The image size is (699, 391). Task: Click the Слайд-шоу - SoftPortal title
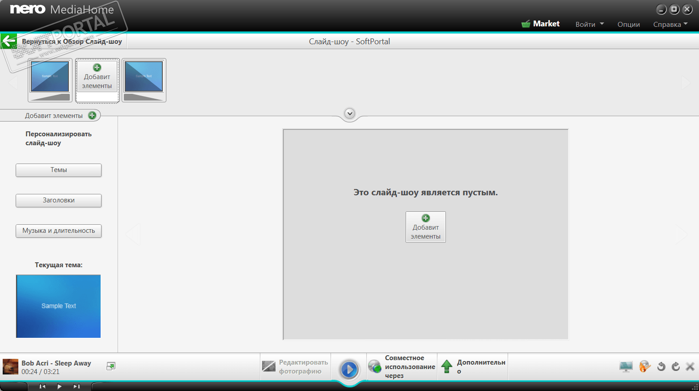(x=349, y=42)
